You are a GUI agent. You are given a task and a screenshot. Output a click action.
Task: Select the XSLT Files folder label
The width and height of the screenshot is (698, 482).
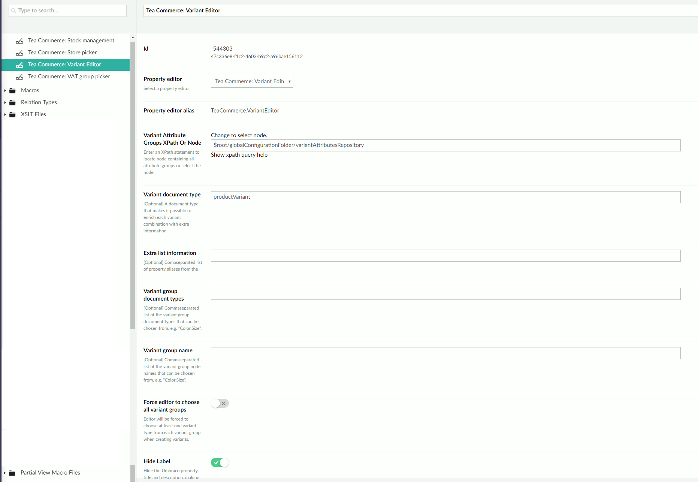pyautogui.click(x=33, y=114)
